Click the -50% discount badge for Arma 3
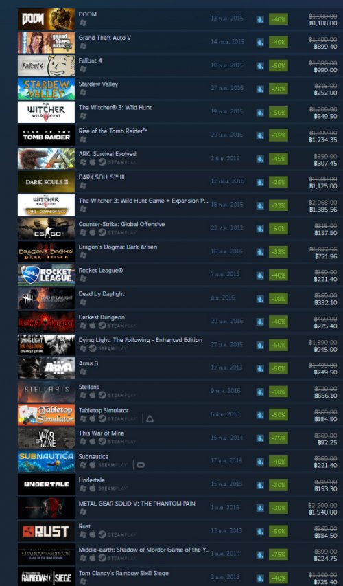The height and width of the screenshot is (586, 343). tap(278, 368)
